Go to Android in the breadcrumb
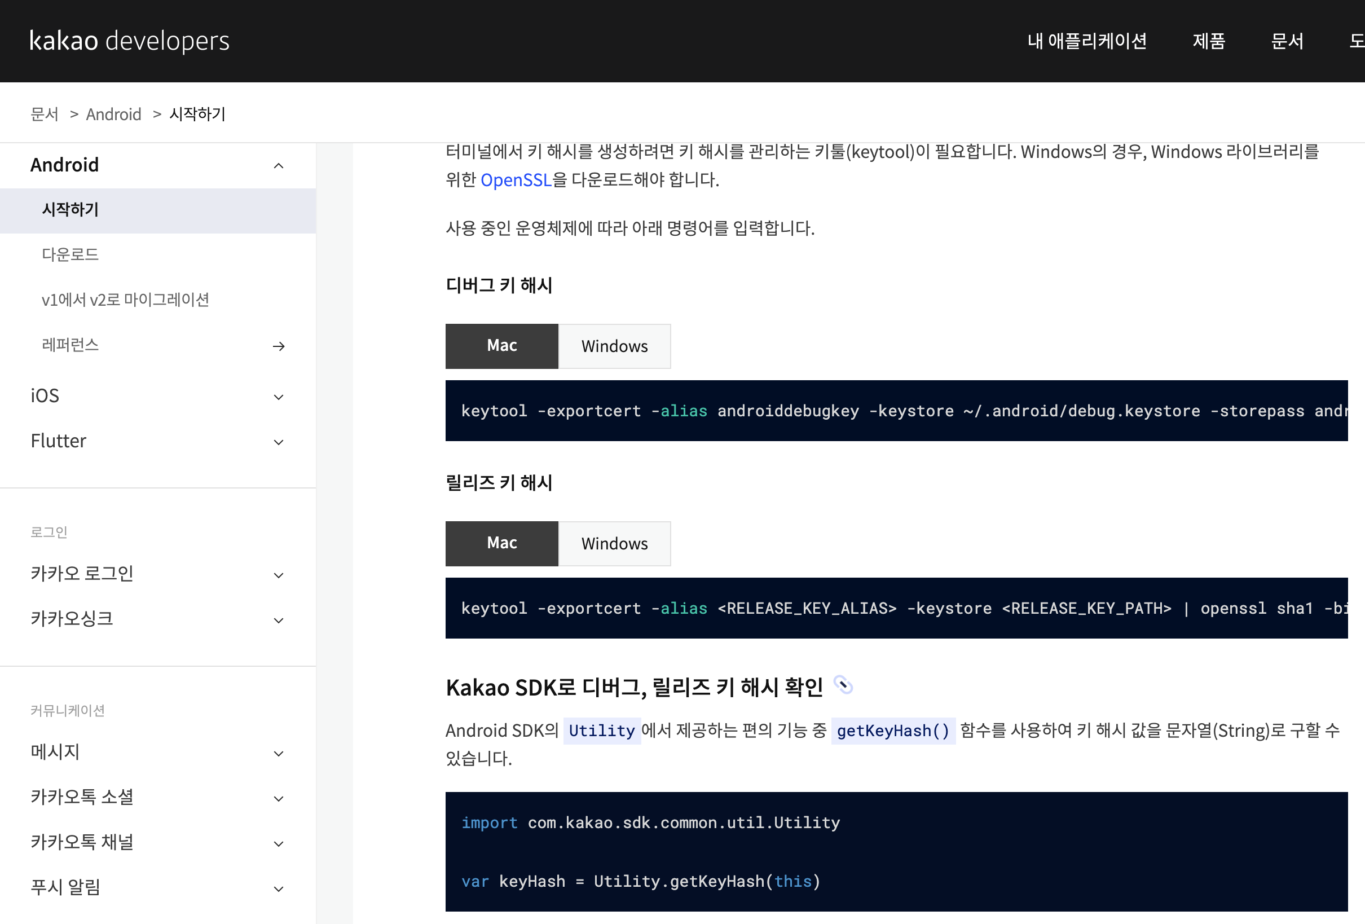Viewport: 1365px width, 924px height. (113, 114)
